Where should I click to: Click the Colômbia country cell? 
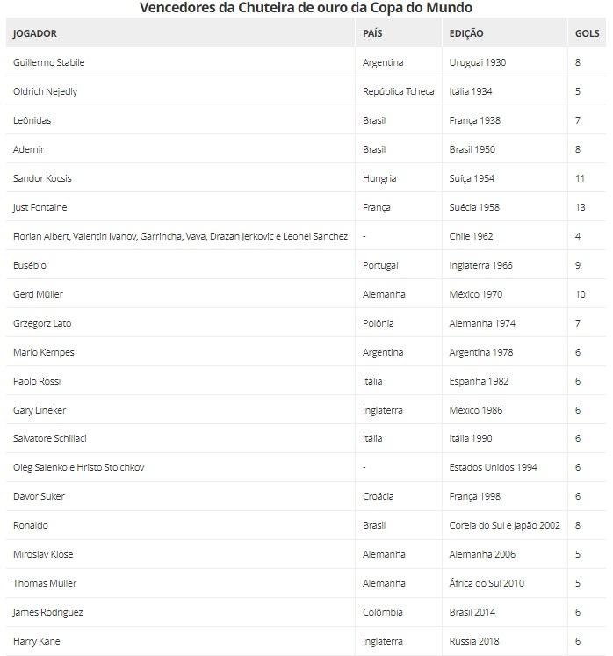(x=383, y=612)
